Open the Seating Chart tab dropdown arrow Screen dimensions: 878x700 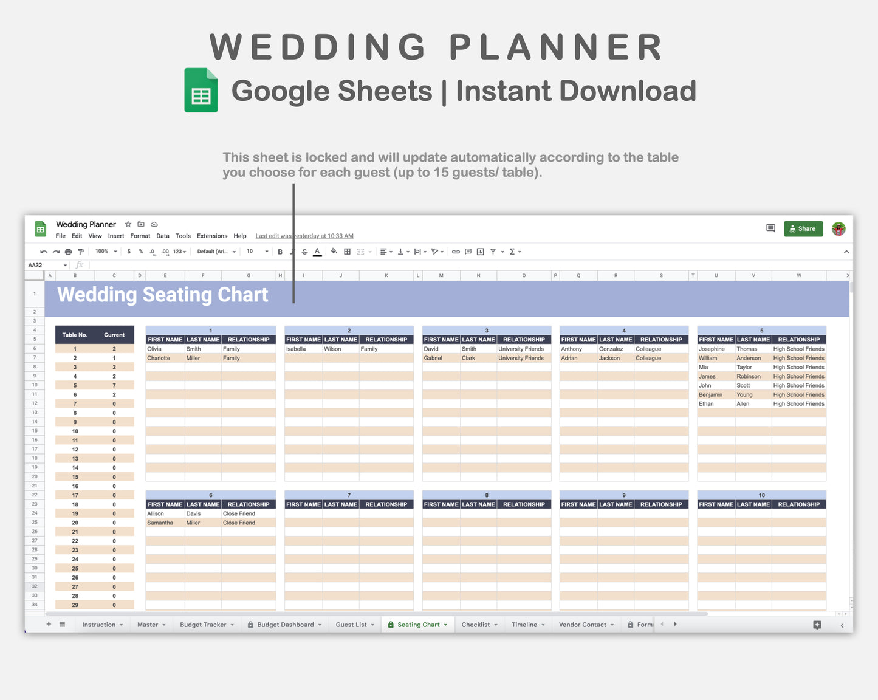(445, 624)
